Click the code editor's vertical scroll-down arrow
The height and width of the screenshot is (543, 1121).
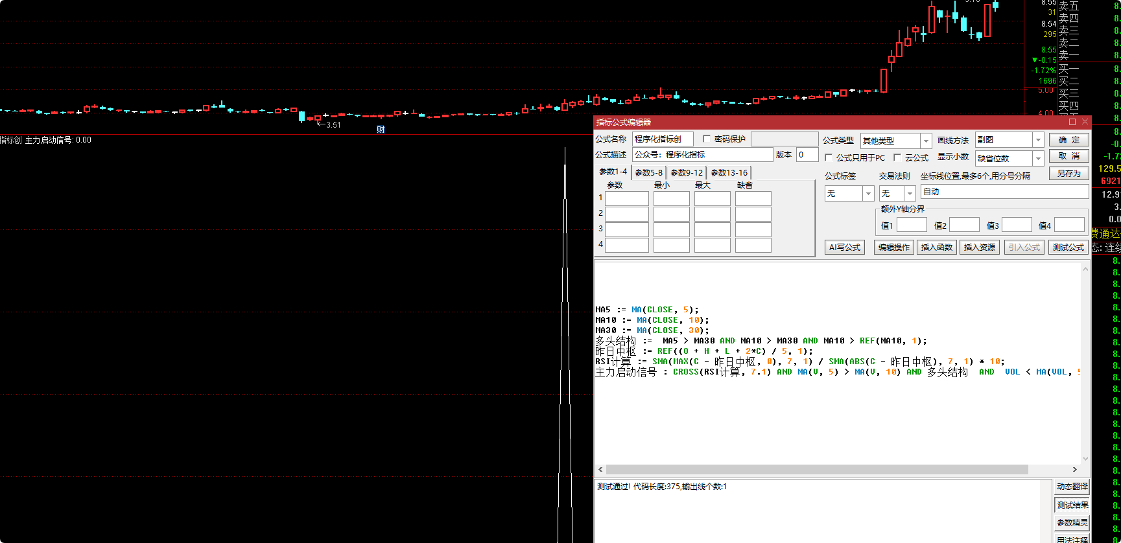pos(1085,459)
